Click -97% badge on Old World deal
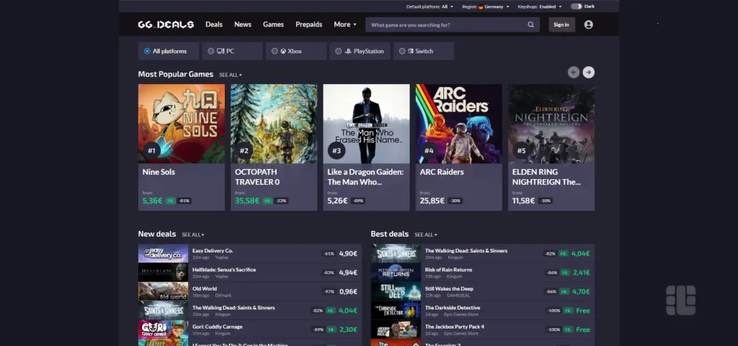The height and width of the screenshot is (346, 738). 329,291
